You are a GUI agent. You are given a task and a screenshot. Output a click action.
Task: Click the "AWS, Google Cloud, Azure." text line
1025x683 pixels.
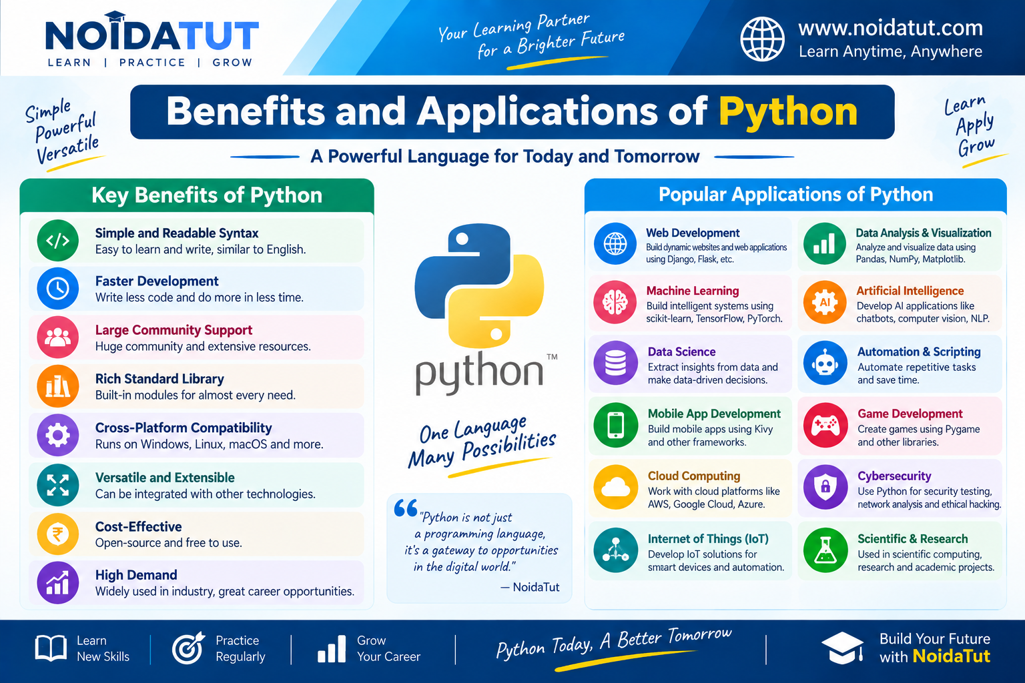click(706, 504)
